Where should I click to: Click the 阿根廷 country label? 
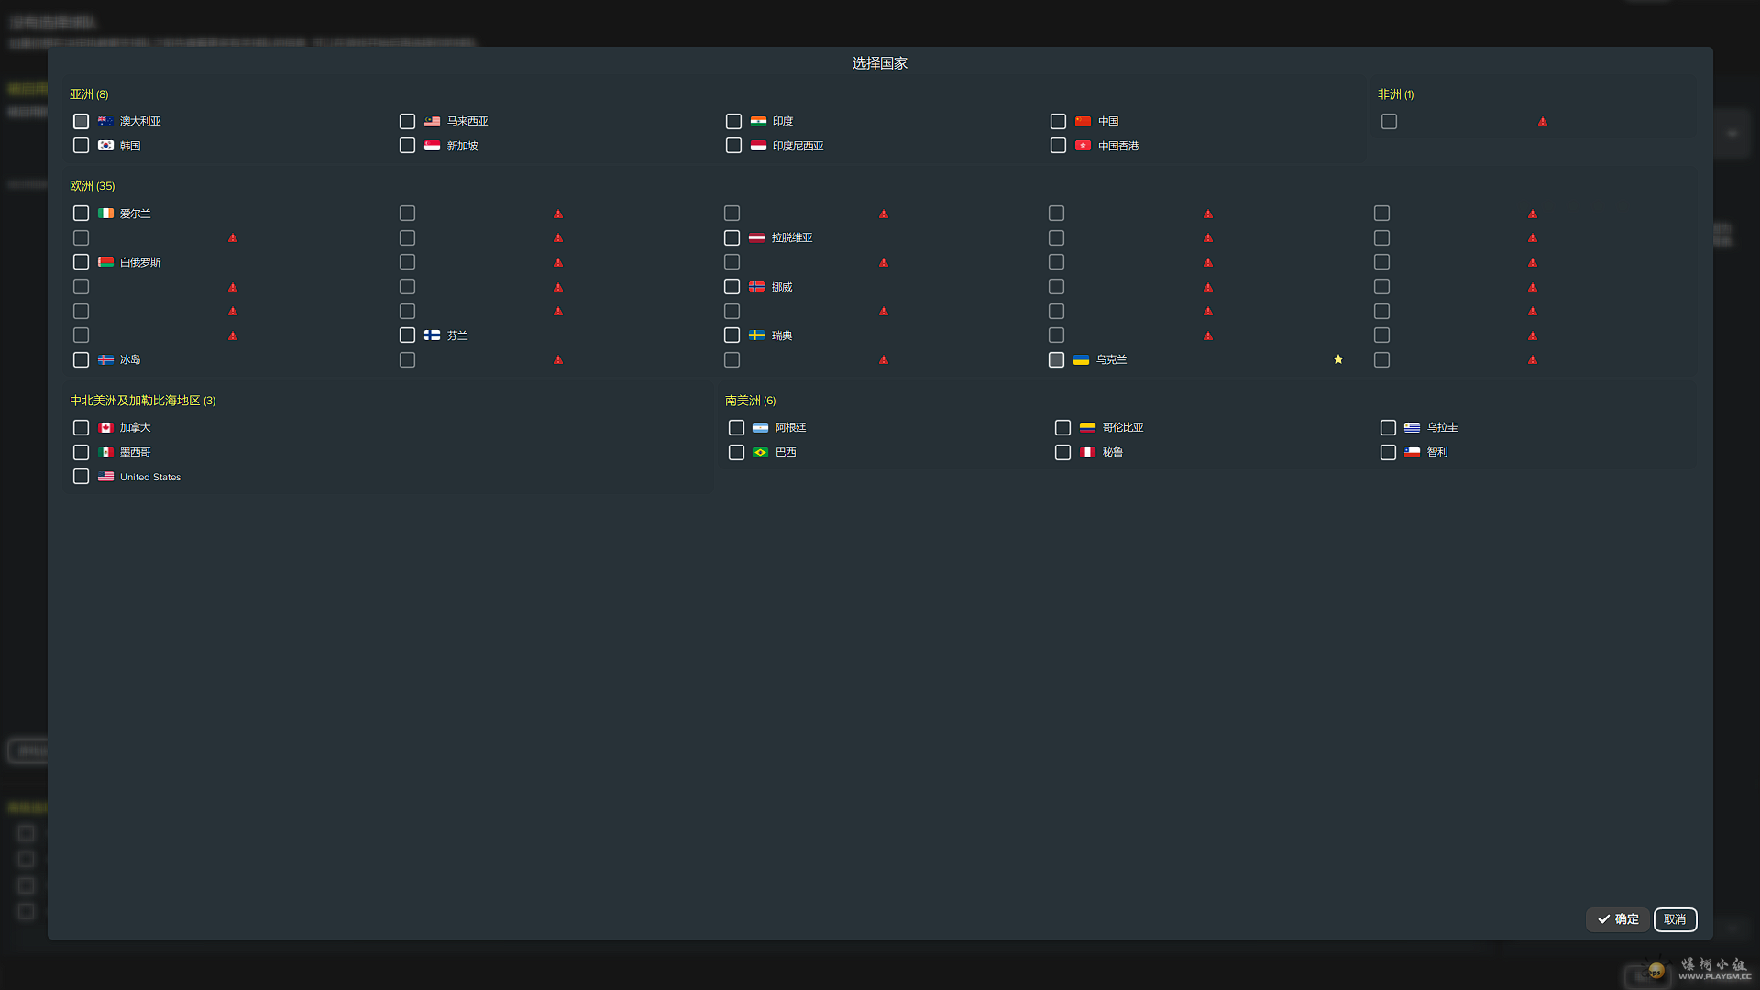[x=791, y=428]
